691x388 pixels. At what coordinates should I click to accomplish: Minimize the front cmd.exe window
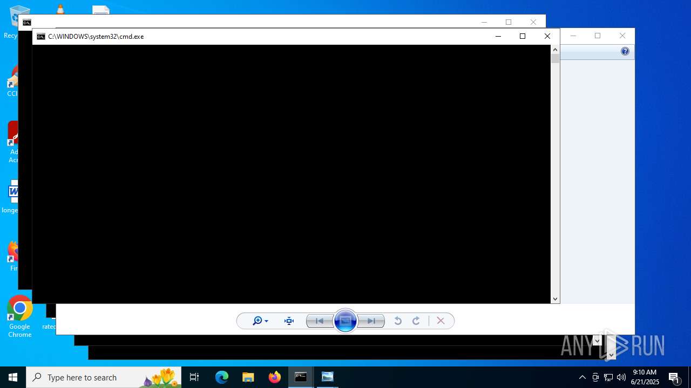coord(498,36)
